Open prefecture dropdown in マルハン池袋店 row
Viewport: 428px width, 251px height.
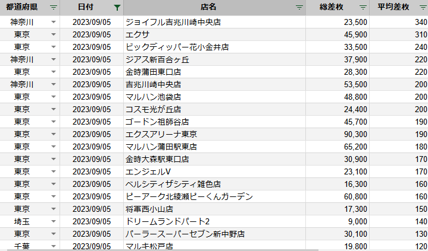(54, 97)
